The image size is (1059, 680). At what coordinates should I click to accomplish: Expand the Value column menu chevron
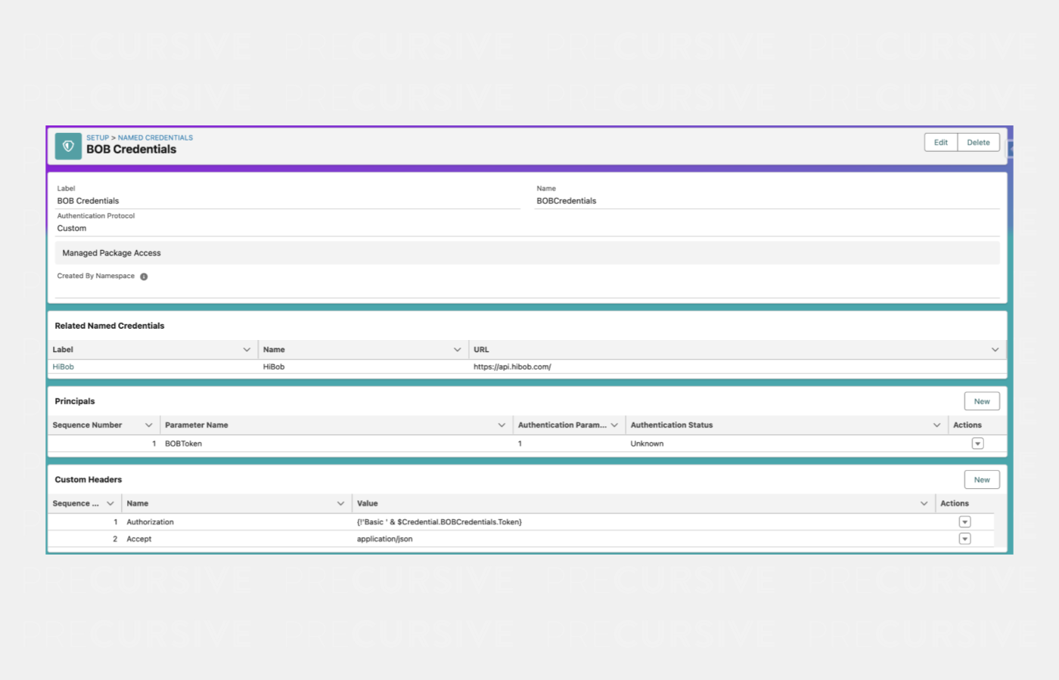924,504
